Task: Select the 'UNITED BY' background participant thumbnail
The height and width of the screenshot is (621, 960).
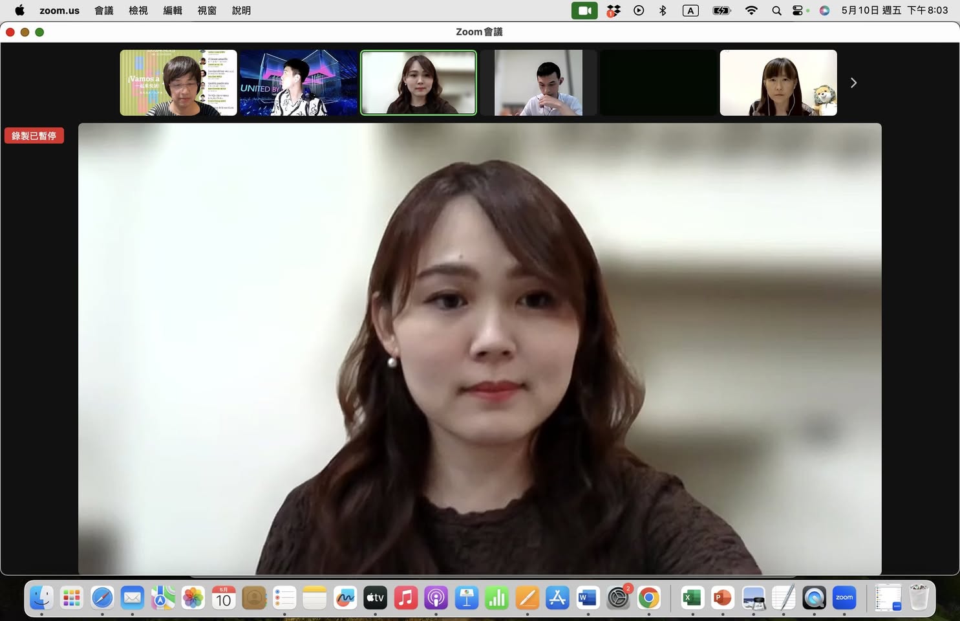Action: coord(299,83)
